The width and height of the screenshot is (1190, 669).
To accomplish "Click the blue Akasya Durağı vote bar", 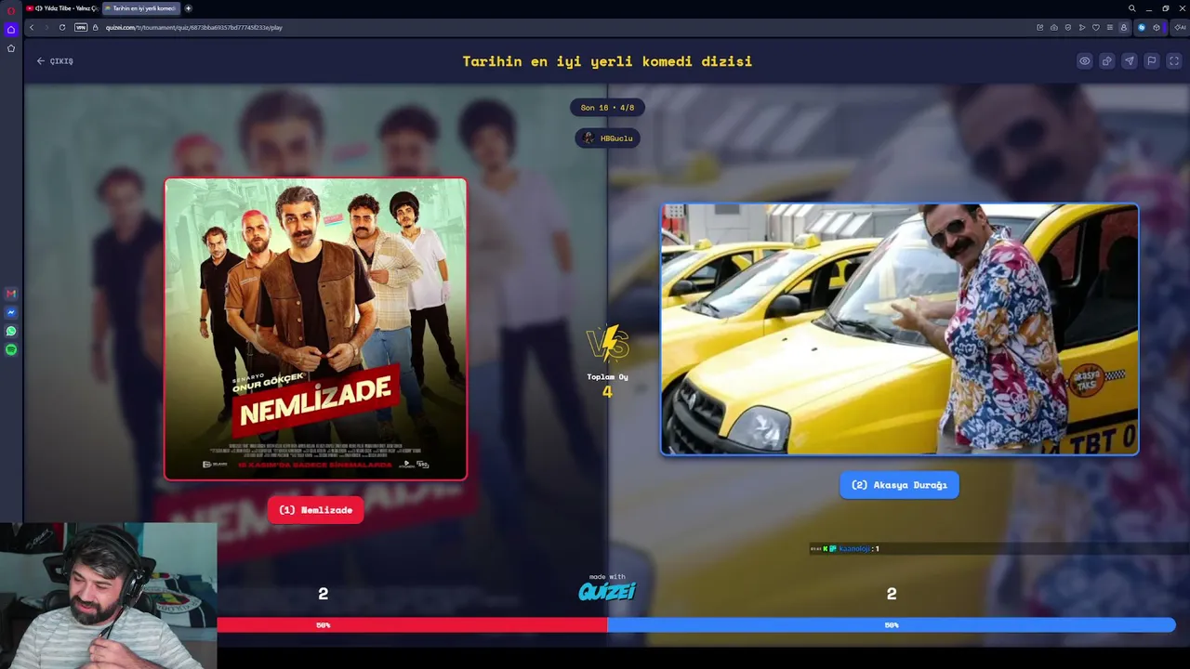I will [x=892, y=625].
